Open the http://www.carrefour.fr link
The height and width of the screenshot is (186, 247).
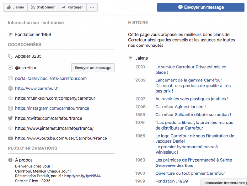pyautogui.click(x=37, y=88)
